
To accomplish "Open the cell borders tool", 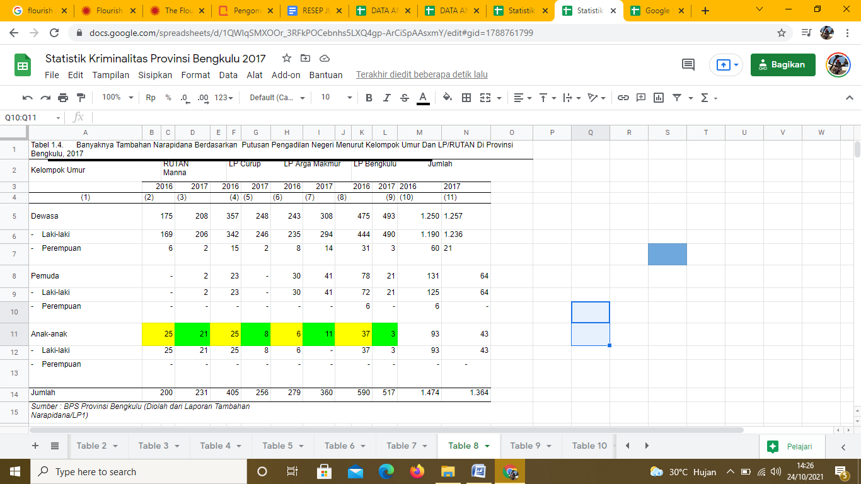I will [466, 98].
